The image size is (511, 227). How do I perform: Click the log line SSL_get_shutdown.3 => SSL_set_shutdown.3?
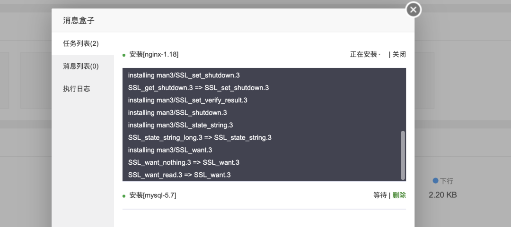coord(198,88)
